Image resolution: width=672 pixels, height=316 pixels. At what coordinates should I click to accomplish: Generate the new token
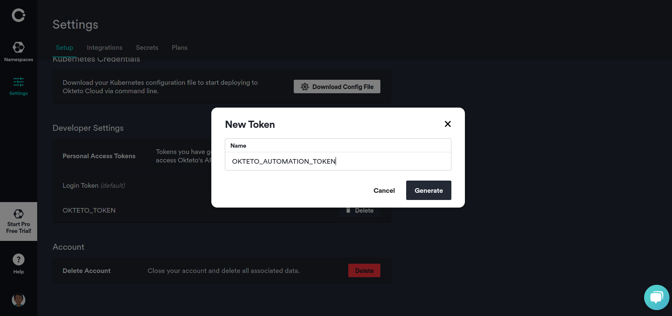[x=429, y=190]
